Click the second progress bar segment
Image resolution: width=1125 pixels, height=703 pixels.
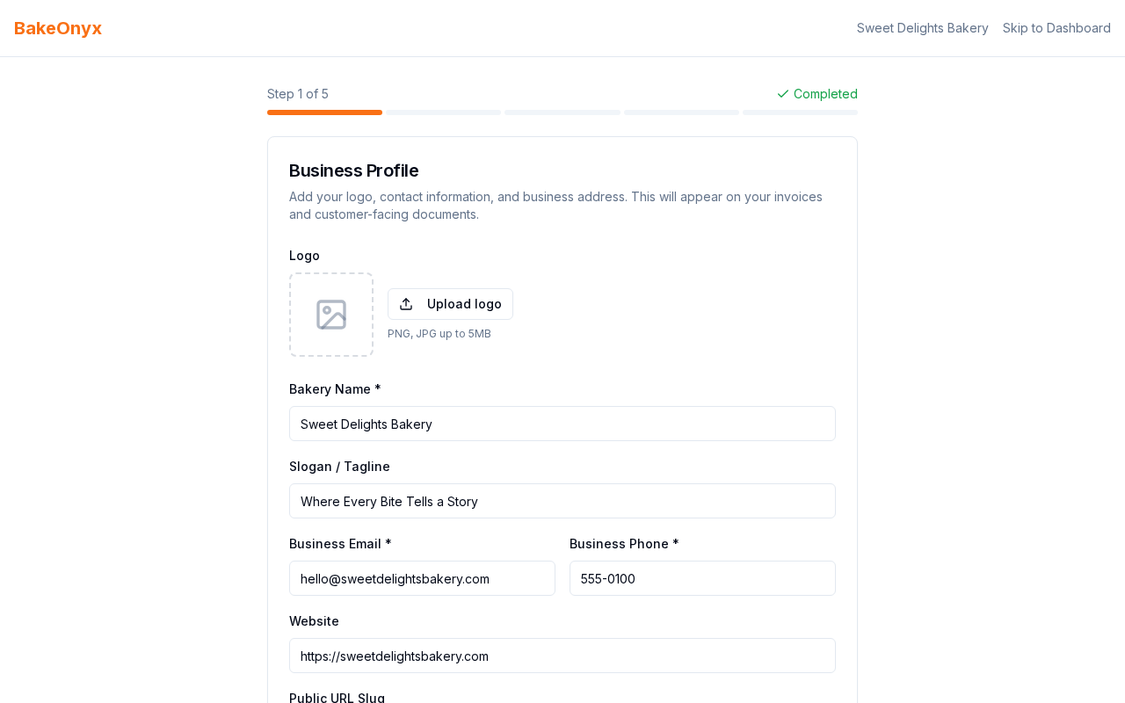point(444,111)
